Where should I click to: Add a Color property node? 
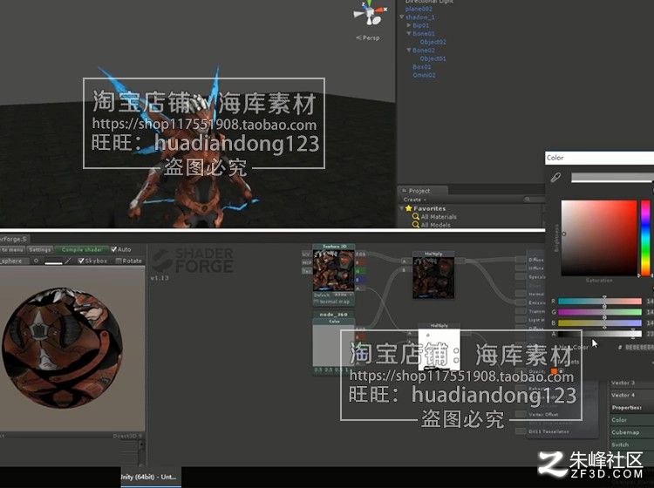click(631, 420)
